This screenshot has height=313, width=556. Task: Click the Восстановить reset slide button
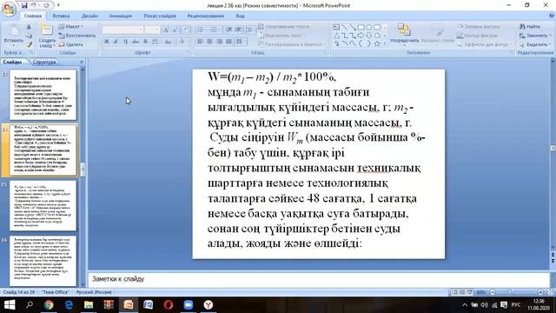tap(77, 36)
